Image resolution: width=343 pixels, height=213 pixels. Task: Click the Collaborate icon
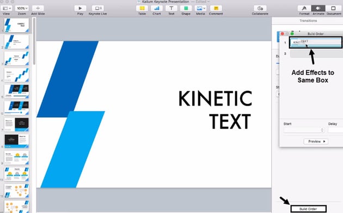260,8
